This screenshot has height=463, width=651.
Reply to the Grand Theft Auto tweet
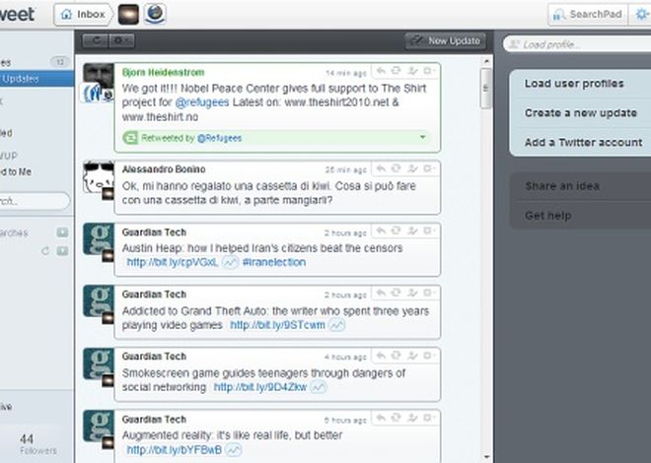coord(381,293)
